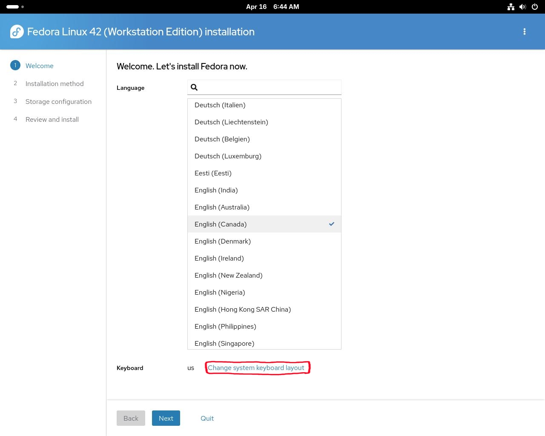
Task: Click Change system keyboard layout link
Action: pyautogui.click(x=256, y=368)
